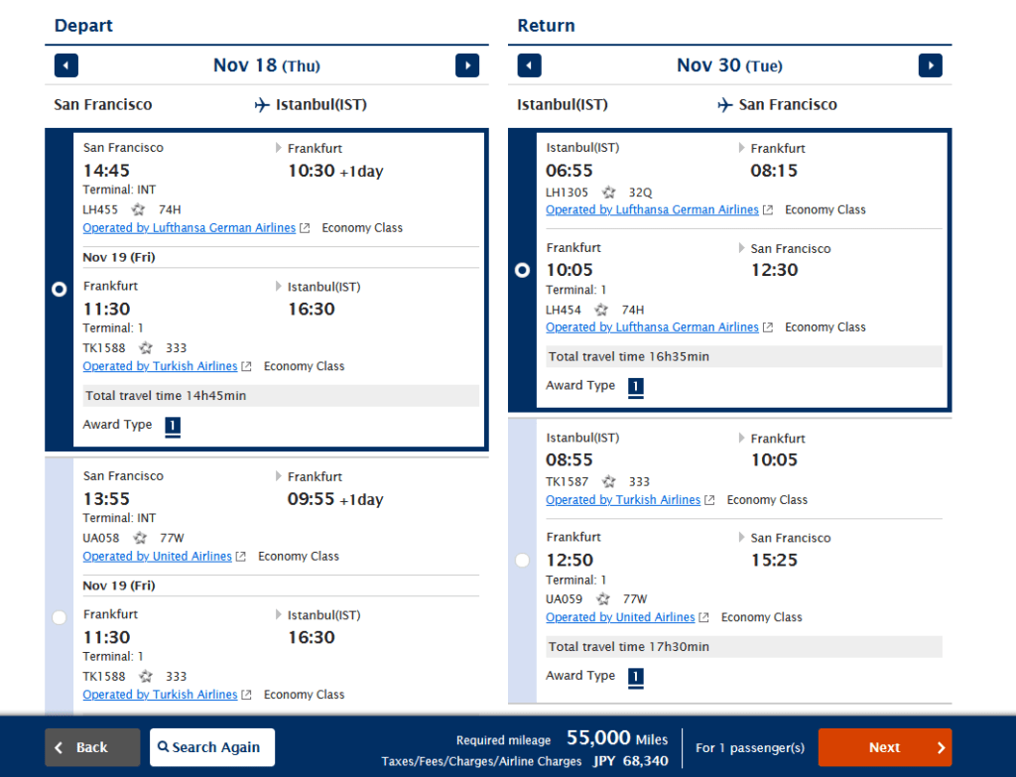1016x777 pixels.
Task: Advance the depart date past Nov 18
Action: point(466,65)
